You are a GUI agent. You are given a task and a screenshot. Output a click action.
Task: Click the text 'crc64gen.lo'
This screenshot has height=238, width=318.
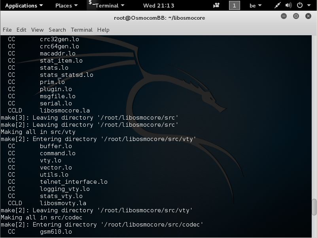(59, 46)
